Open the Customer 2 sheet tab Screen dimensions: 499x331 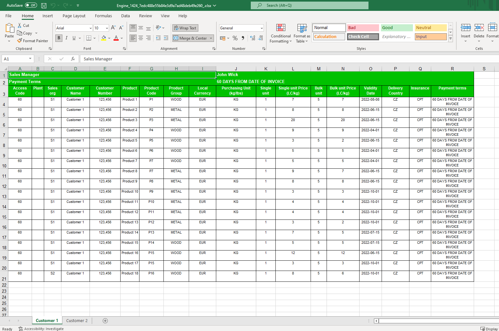(76, 320)
